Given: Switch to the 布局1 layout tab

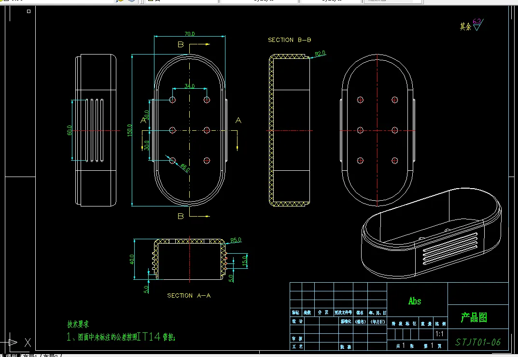Looking at the screenshot, I should click(31, 356).
